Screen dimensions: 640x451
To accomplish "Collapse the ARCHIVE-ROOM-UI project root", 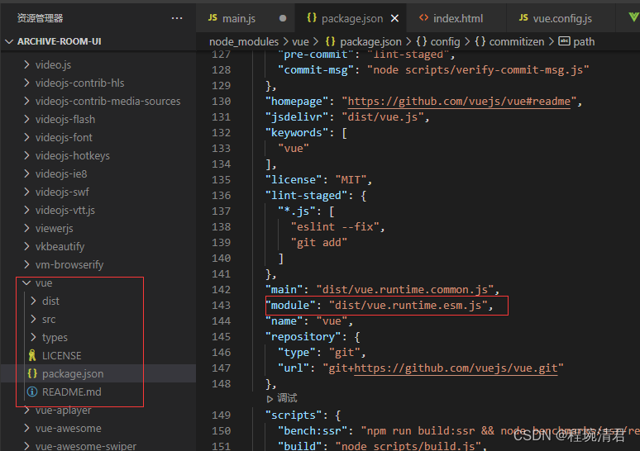I will [9, 41].
